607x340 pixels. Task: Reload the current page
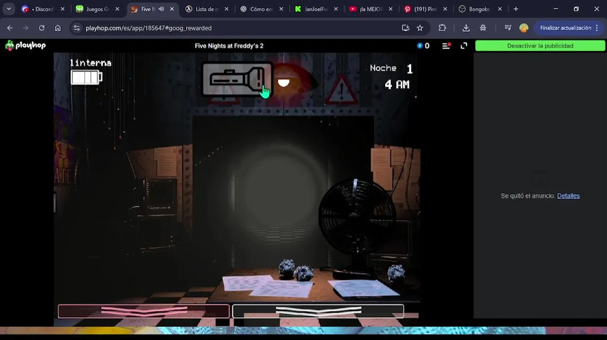tap(42, 28)
